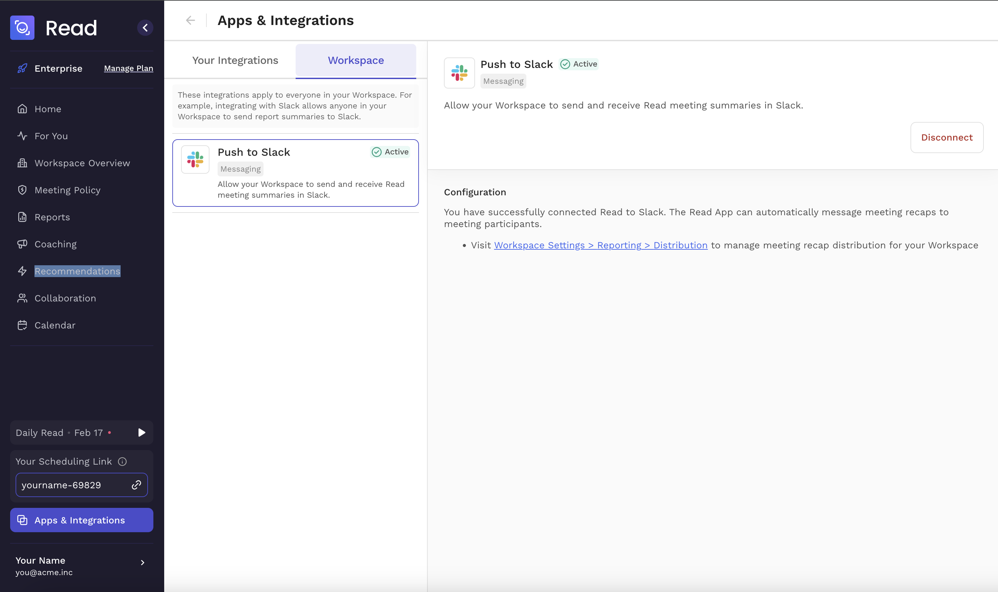Click the Reports document icon

click(x=22, y=217)
